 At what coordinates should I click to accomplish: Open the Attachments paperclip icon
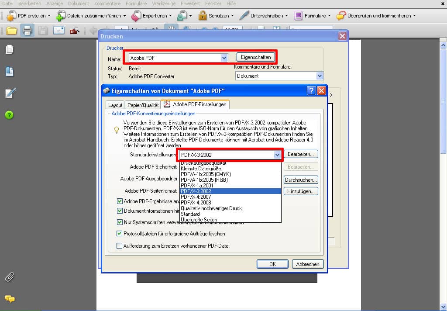(x=9, y=277)
